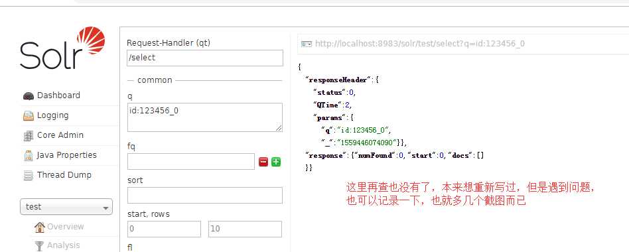Focus the Request-Handler /select field
Viewport: 629px width, 252px height.
coord(204,58)
